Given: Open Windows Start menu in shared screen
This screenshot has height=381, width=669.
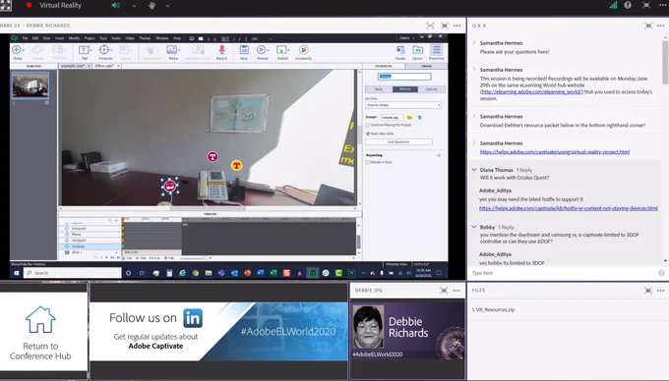Looking at the screenshot, I should [17, 273].
